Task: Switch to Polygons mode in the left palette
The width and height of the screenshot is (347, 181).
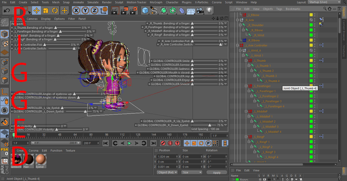Action: pyautogui.click(x=5, y=81)
